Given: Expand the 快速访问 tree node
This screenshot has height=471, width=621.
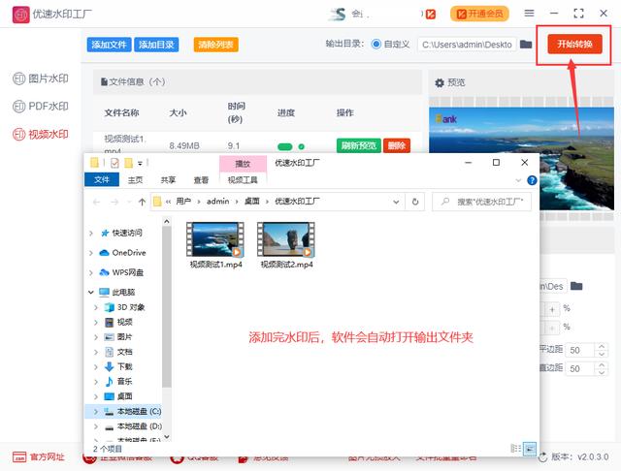Looking at the screenshot, I should pyautogui.click(x=92, y=233).
